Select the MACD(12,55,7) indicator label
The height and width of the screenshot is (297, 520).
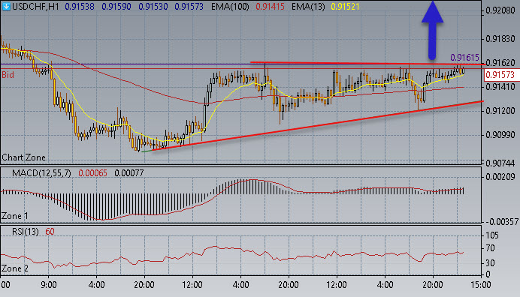point(41,173)
